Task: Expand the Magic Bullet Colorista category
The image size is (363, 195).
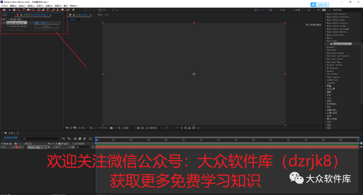Action: 326,17
